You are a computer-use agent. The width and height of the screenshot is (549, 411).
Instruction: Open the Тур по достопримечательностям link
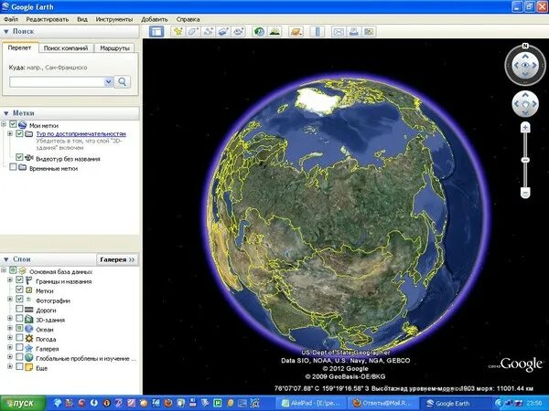[81, 134]
